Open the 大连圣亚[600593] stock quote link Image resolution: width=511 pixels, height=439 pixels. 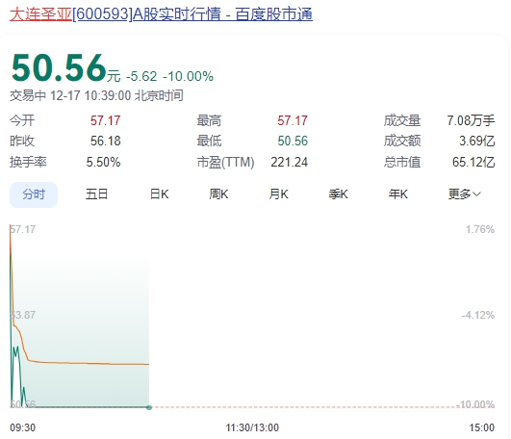161,14
